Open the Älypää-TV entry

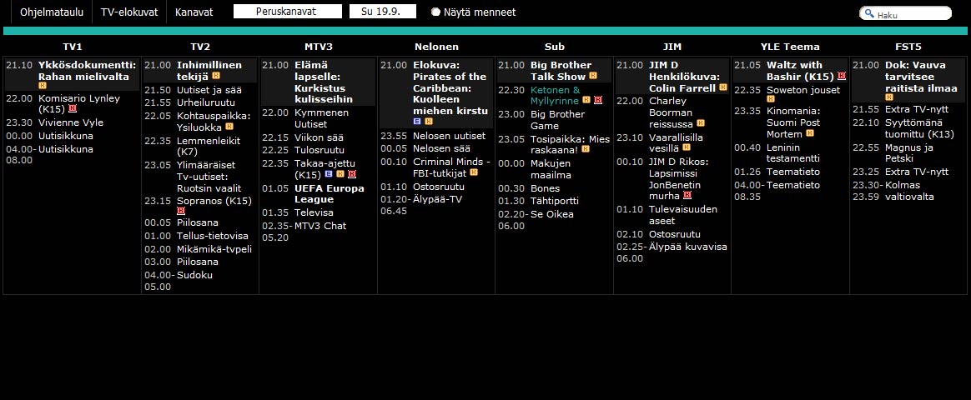pyautogui.click(x=437, y=199)
